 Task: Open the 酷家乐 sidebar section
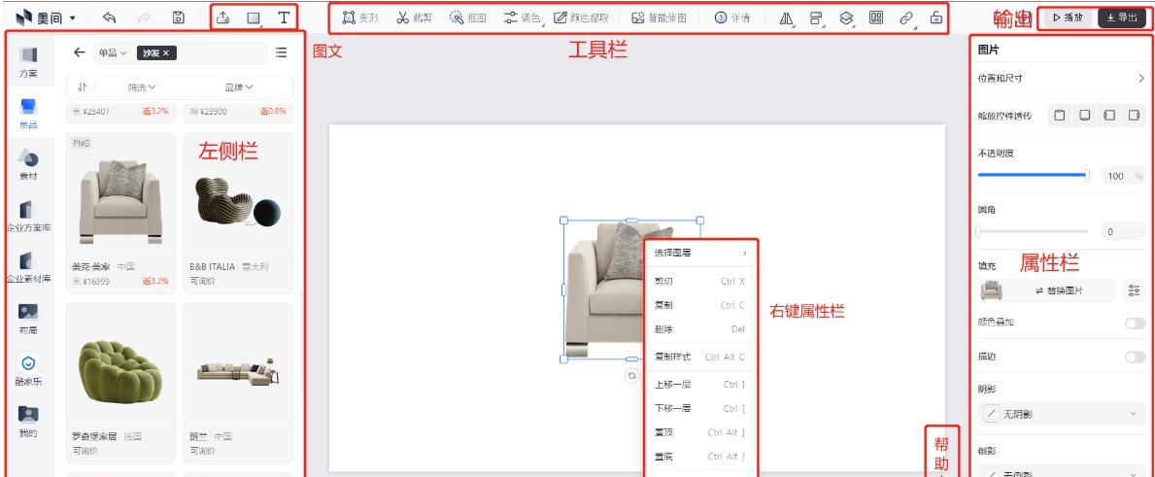tap(28, 370)
